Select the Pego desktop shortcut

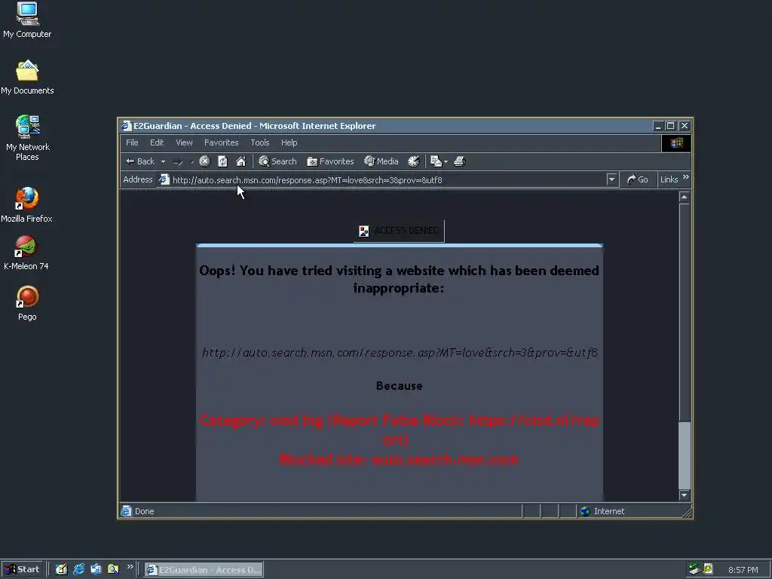point(27,304)
